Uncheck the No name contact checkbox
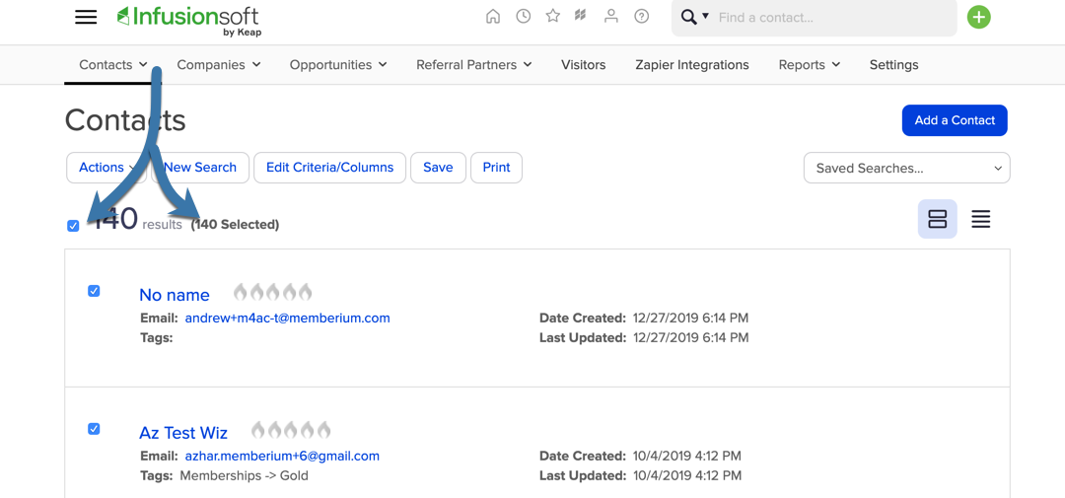 pos(94,291)
